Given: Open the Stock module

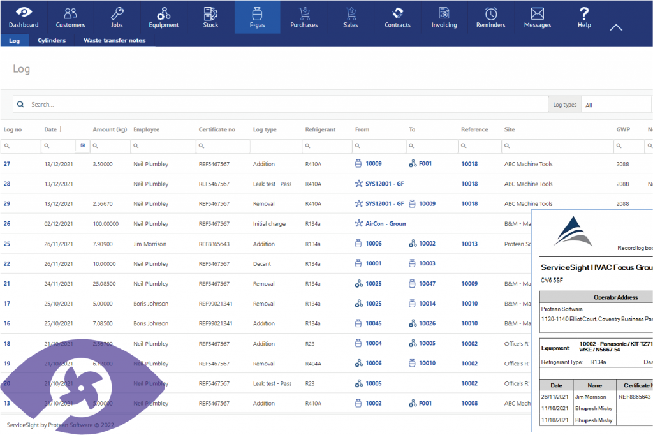Looking at the screenshot, I should [x=210, y=17].
